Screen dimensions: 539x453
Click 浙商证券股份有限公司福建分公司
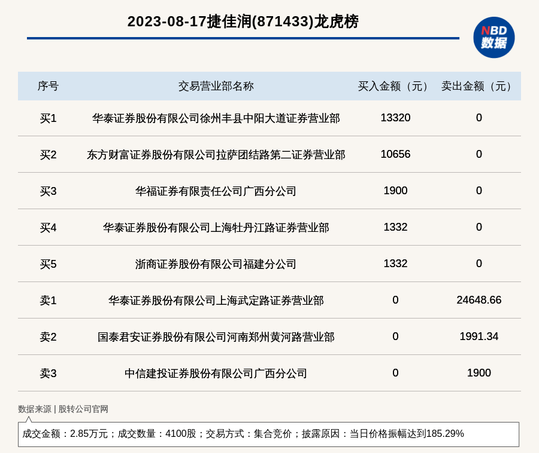click(216, 264)
